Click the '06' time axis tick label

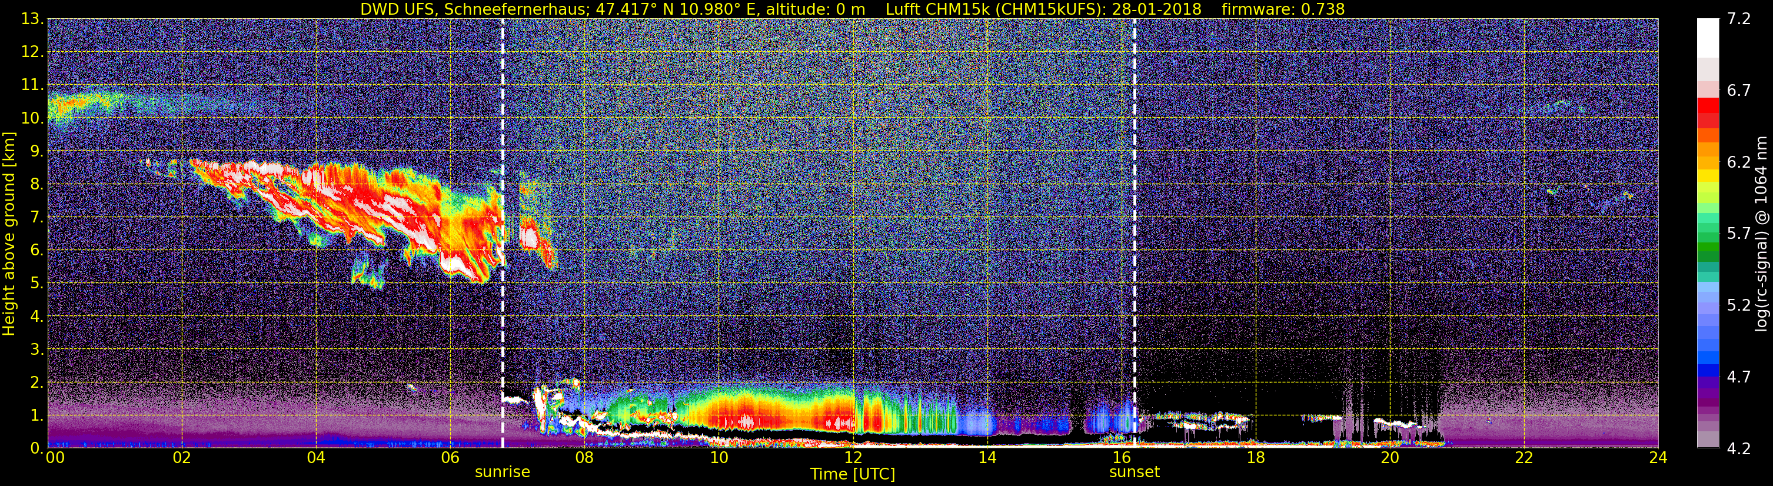click(x=450, y=458)
